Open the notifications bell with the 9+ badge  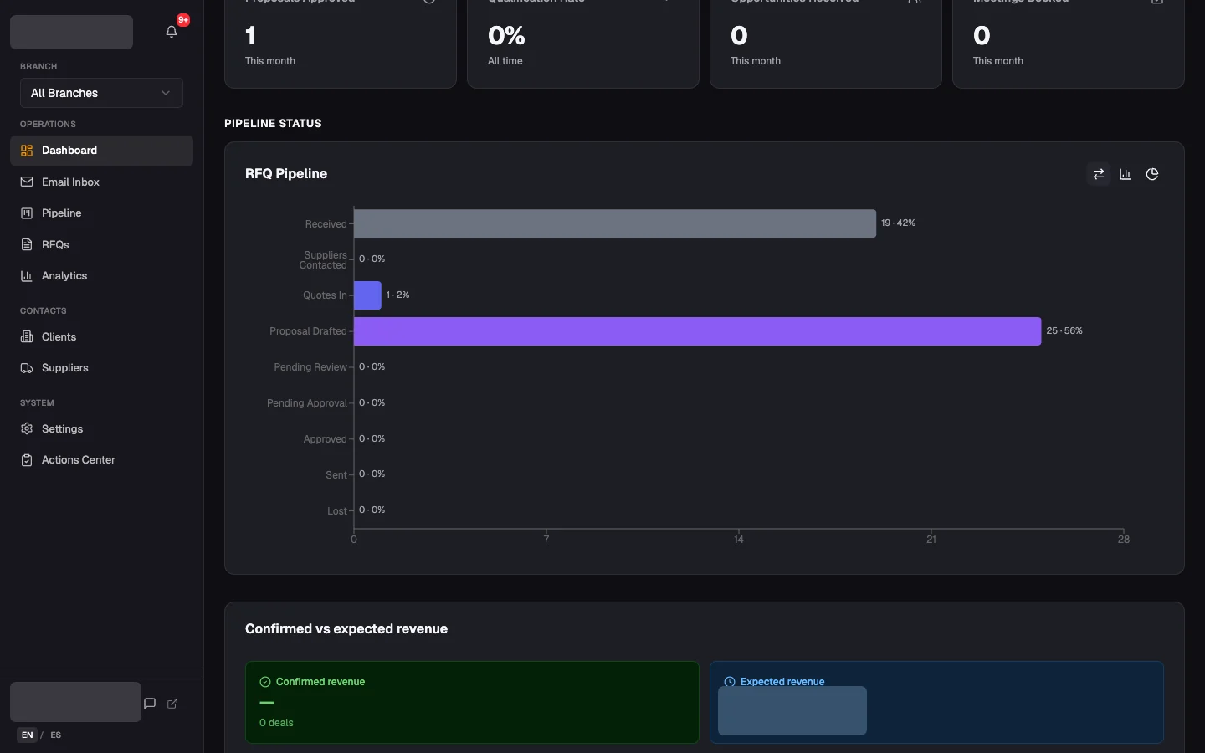pyautogui.click(x=172, y=32)
